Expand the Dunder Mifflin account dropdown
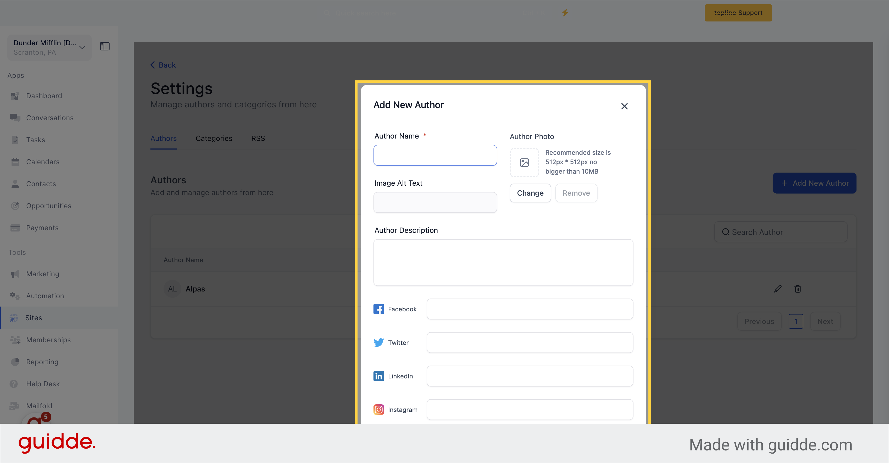The width and height of the screenshot is (889, 463). pyautogui.click(x=49, y=47)
